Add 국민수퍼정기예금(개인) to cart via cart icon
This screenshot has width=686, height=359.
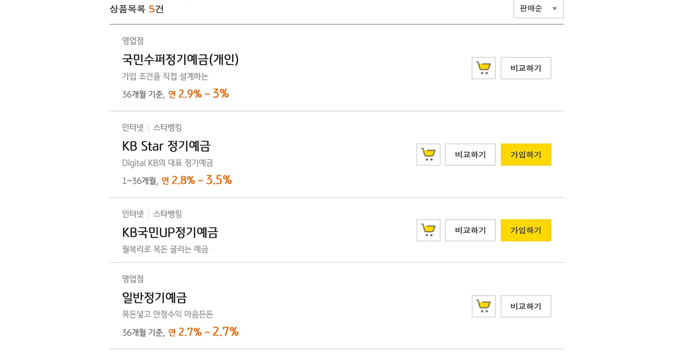pos(483,68)
